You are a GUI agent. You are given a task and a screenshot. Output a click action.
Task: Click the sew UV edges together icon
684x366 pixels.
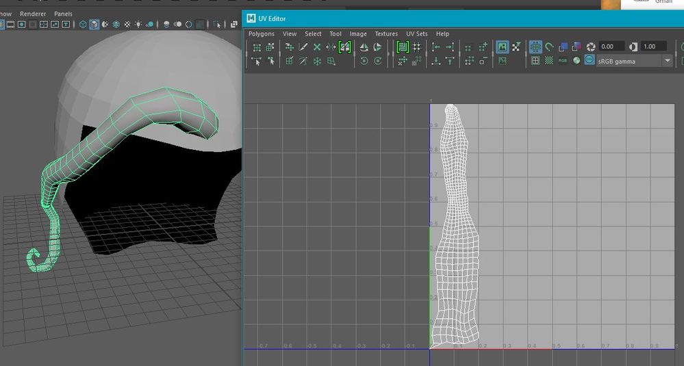(331, 47)
